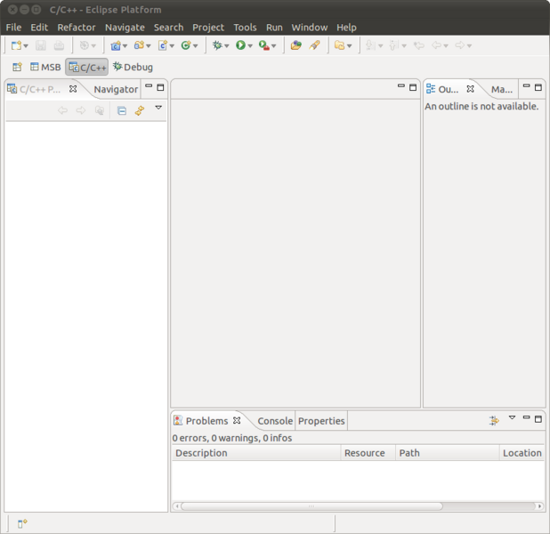The height and width of the screenshot is (534, 550).
Task: Switch to the C/C++ perspective
Action: pyautogui.click(x=87, y=67)
